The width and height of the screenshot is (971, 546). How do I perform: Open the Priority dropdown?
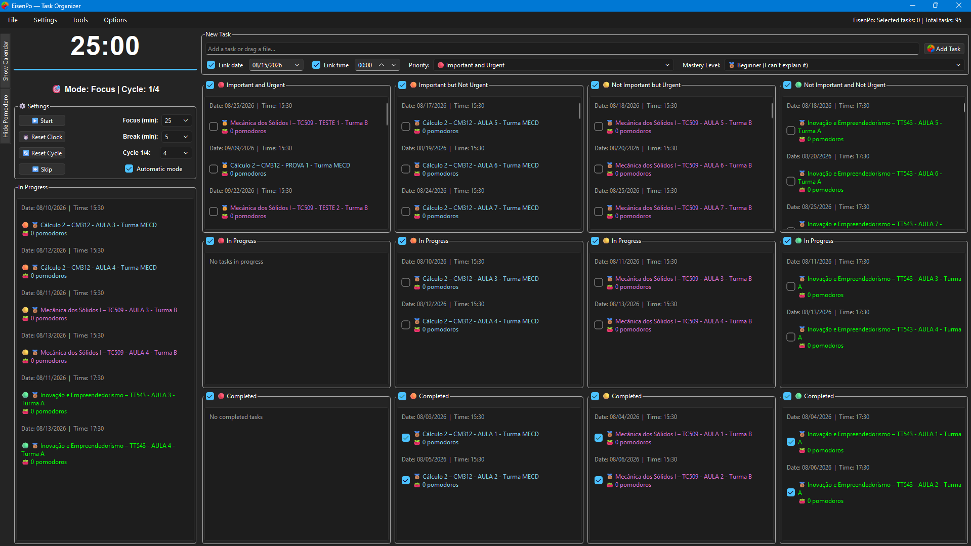[554, 65]
